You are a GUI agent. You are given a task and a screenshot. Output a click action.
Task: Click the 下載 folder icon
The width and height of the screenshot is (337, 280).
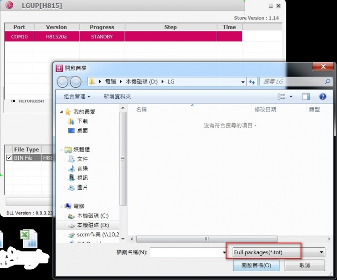tap(71, 121)
